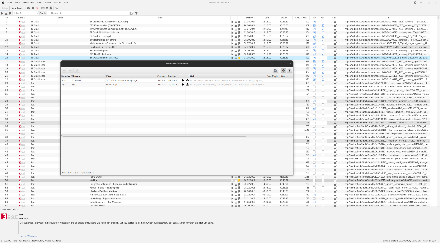Image resolution: width=440 pixels, height=243 pixels.
Task: Play 'Feine Dame' in the film list
Action: click(233, 177)
